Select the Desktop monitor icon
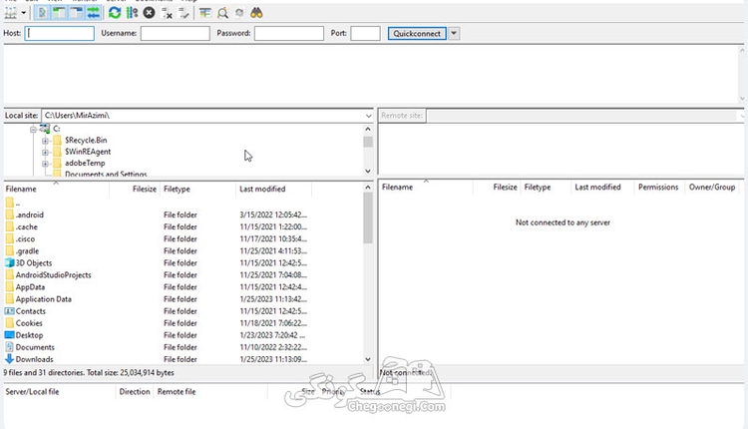The width and height of the screenshot is (748, 429). (10, 335)
